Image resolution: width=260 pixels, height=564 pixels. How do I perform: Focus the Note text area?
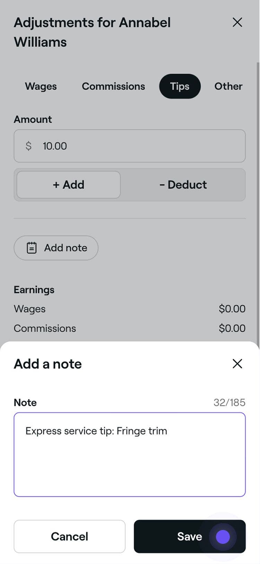(130, 454)
